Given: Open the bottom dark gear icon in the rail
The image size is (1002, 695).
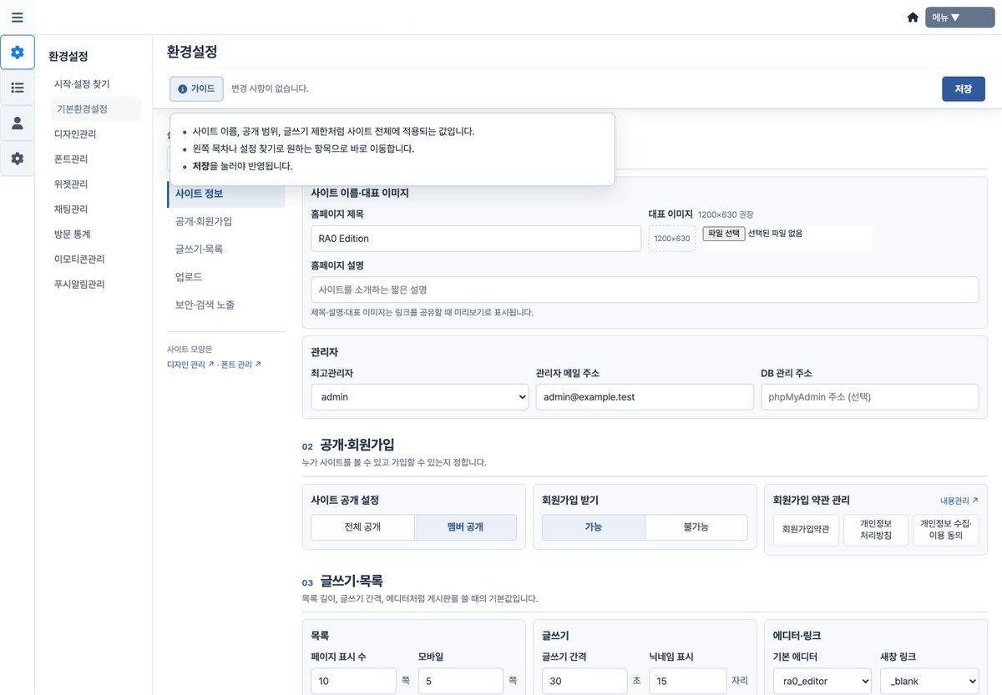Looking at the screenshot, I should point(18,158).
